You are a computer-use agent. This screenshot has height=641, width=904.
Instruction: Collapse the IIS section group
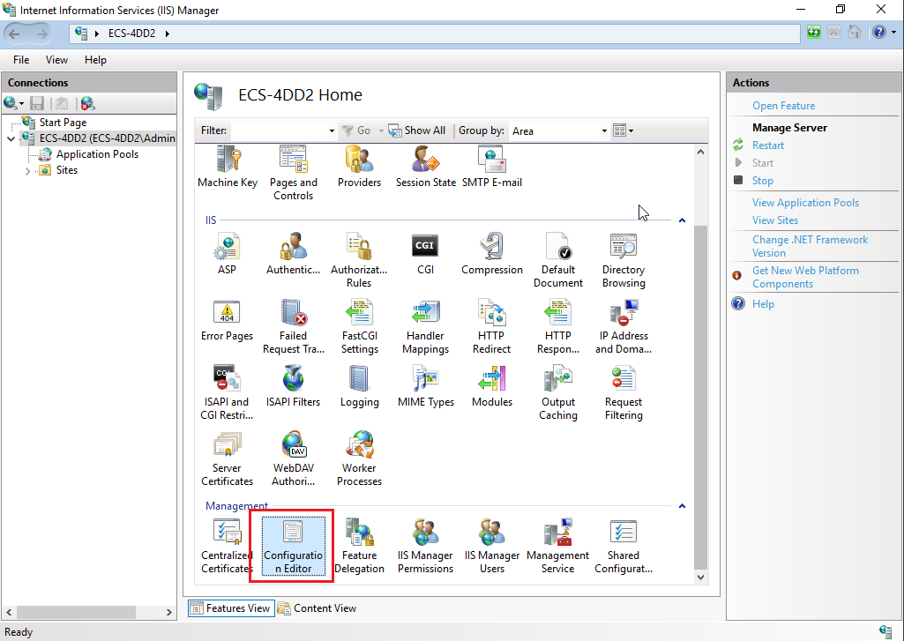click(682, 220)
